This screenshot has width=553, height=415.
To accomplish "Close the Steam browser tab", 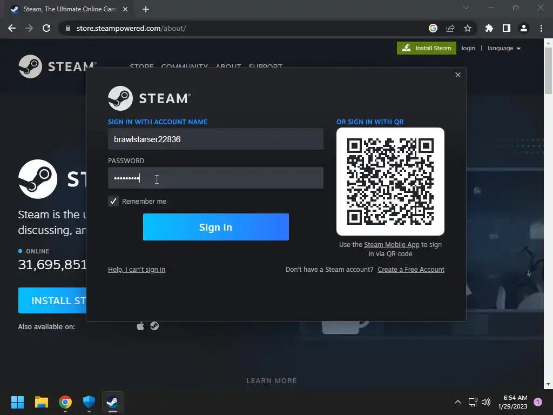I will coord(125,9).
